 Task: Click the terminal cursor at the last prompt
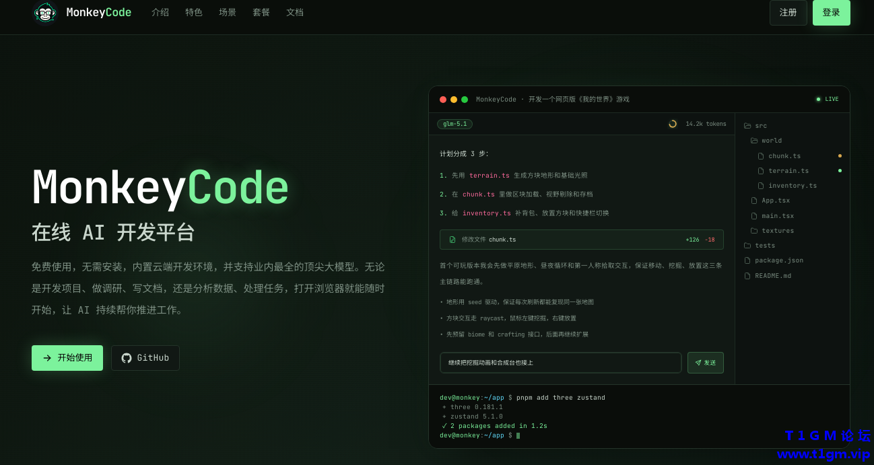(x=518, y=435)
